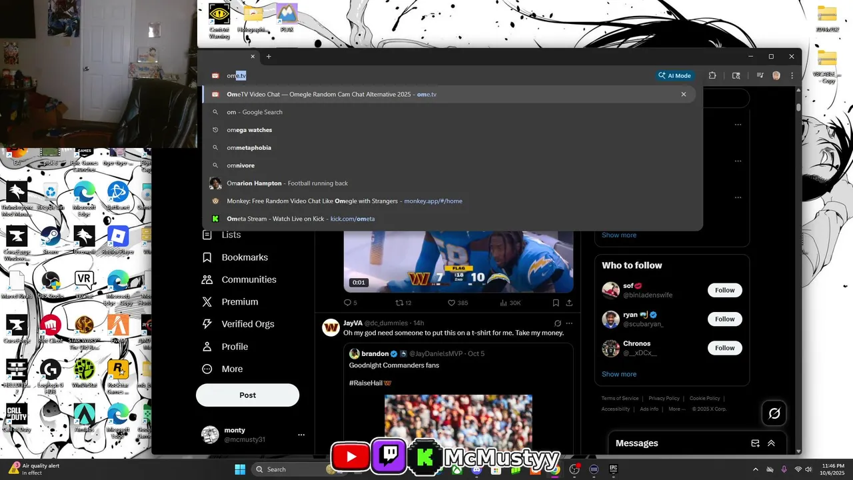Open Verified Orgs in X sidebar
This screenshot has width=853, height=480.
click(x=238, y=324)
